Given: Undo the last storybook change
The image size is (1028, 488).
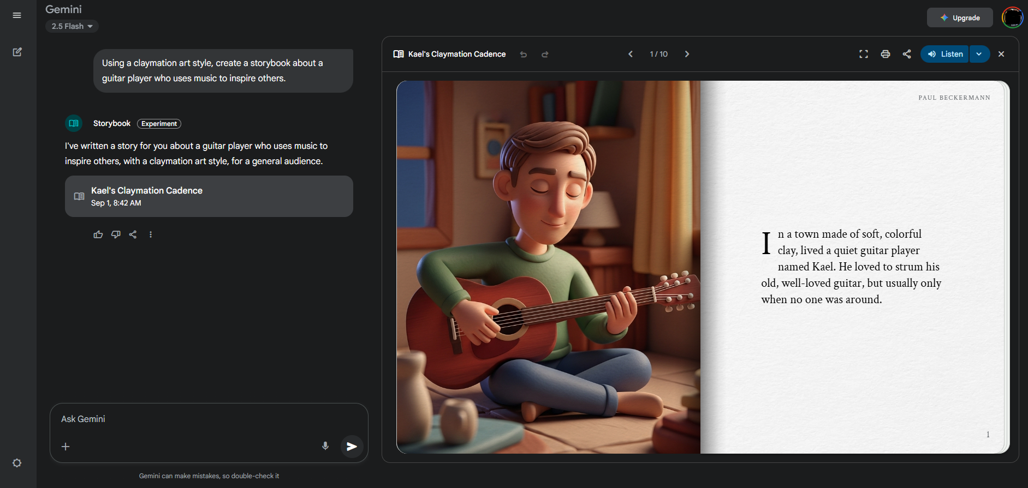Looking at the screenshot, I should pos(523,54).
